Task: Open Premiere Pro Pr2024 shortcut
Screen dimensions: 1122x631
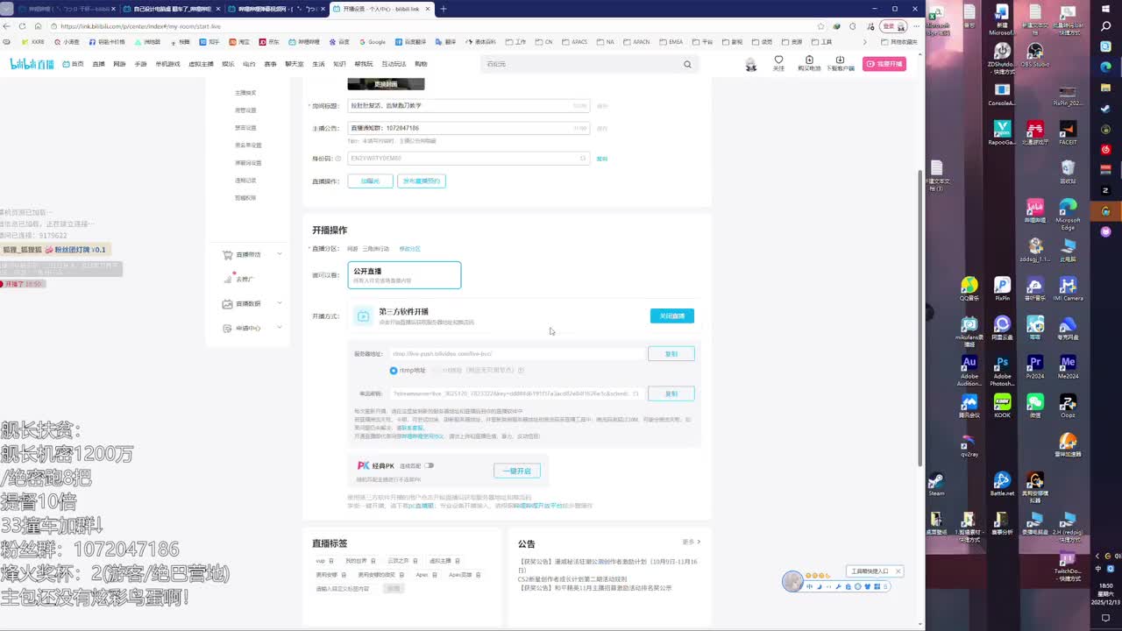Action: 1035,366
